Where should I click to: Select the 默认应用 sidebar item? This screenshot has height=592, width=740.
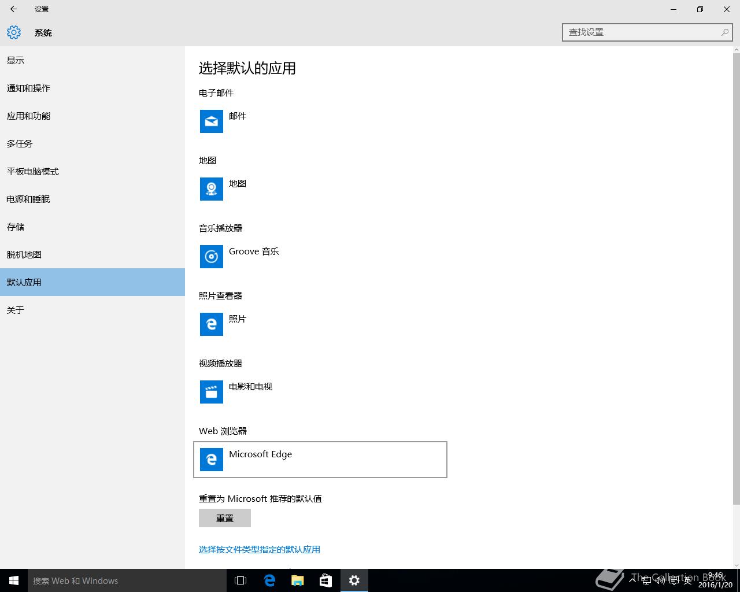pos(92,282)
